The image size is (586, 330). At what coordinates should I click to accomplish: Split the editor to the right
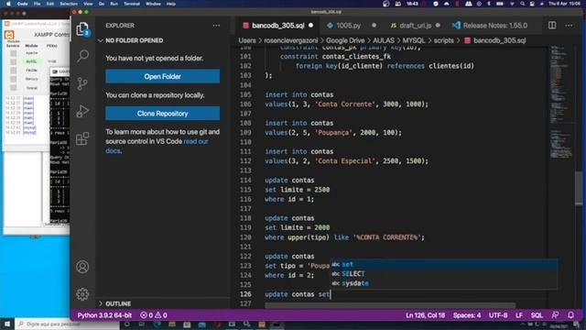[552, 26]
